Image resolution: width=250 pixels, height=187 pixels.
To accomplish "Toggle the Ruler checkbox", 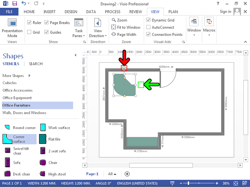I will click(30, 23).
